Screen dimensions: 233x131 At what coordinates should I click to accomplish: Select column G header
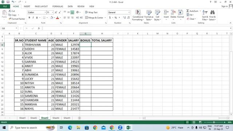[x=86, y=33]
